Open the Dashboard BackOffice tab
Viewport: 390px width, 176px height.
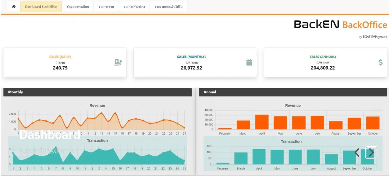point(41,6)
